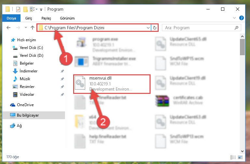The height and width of the screenshot is (164, 250).
Task: Select the msenvui.dll file
Action: point(112,84)
